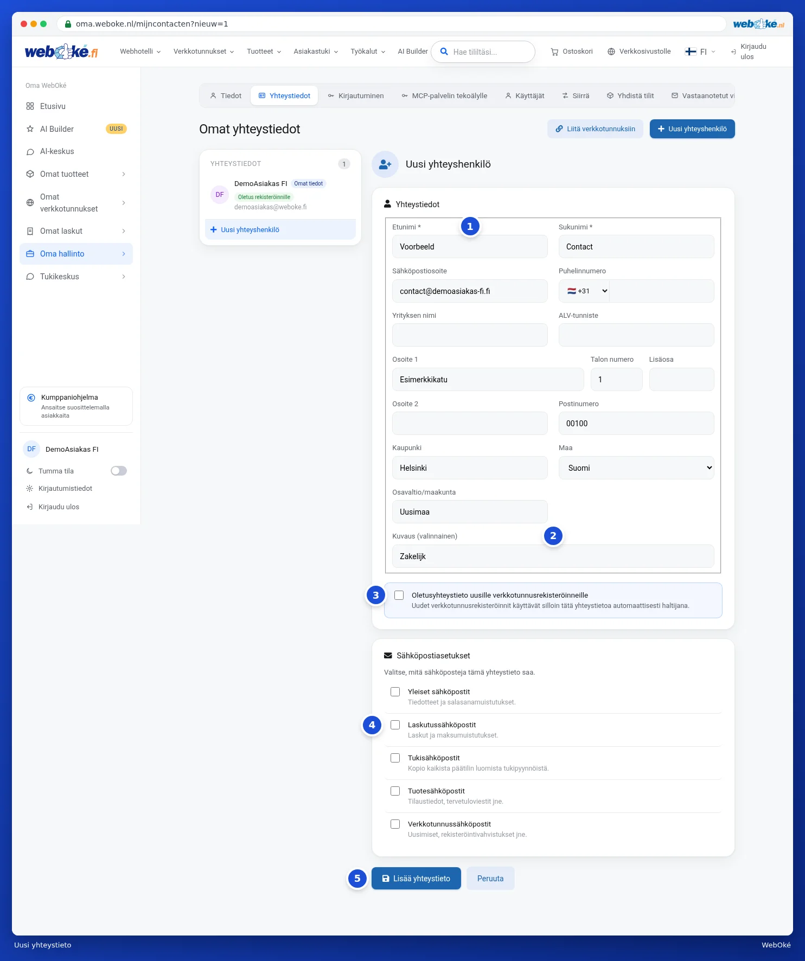Click the top bar Kirjaudu ulos icon

pyautogui.click(x=733, y=52)
